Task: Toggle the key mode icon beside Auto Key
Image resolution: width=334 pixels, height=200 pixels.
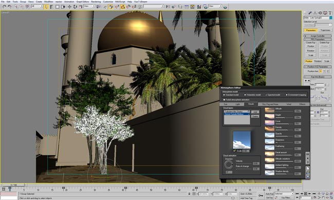Action: pos(261,195)
